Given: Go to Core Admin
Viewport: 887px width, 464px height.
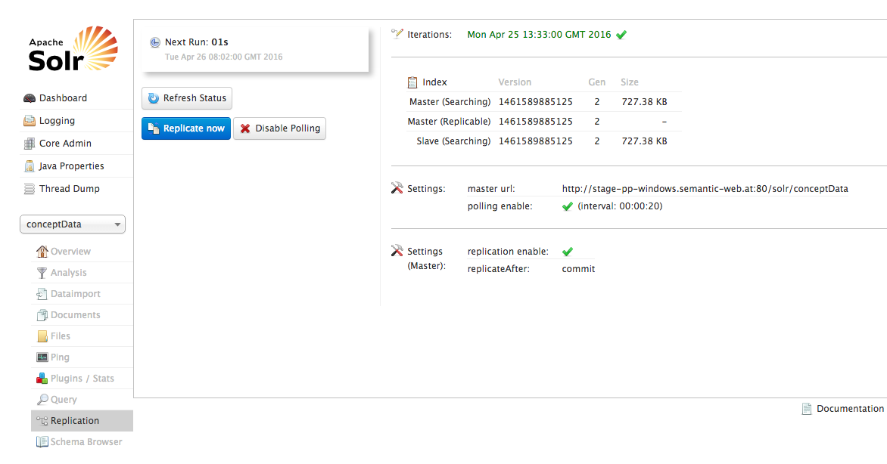Looking at the screenshot, I should pyautogui.click(x=65, y=144).
